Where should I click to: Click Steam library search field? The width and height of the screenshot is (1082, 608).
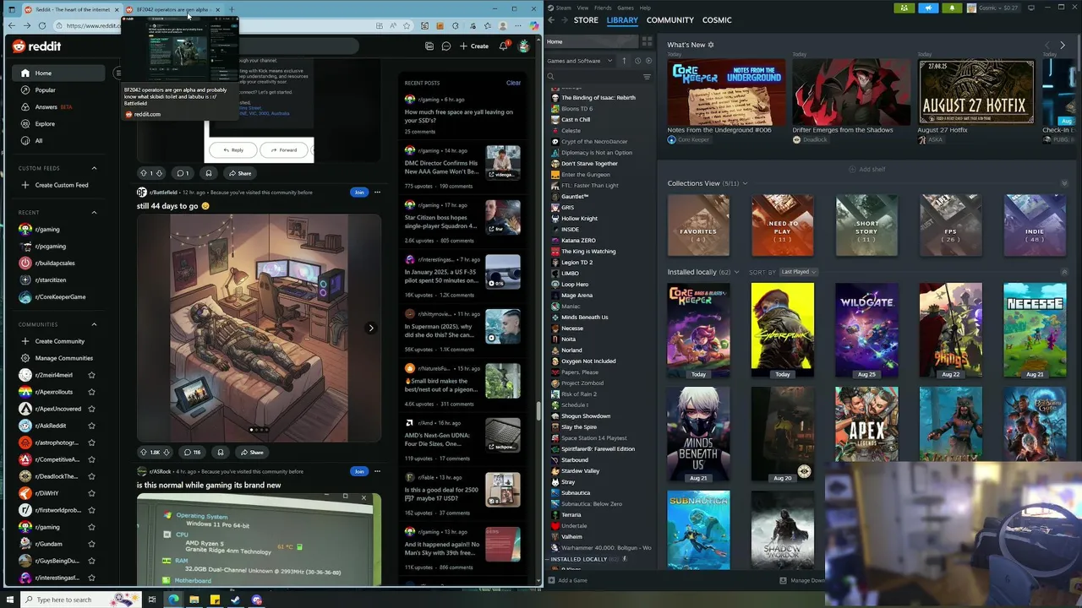coord(592,77)
